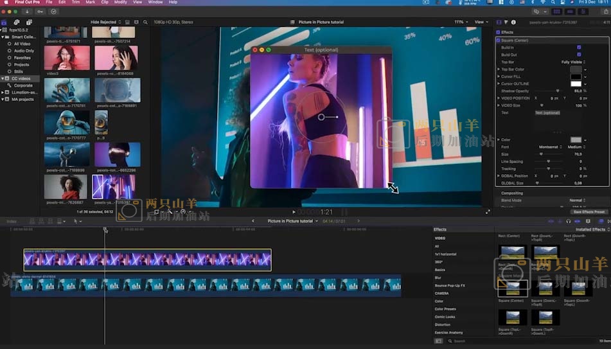Open the Hide Rejected filter dropdown
This screenshot has width=611, height=349.
(x=105, y=22)
